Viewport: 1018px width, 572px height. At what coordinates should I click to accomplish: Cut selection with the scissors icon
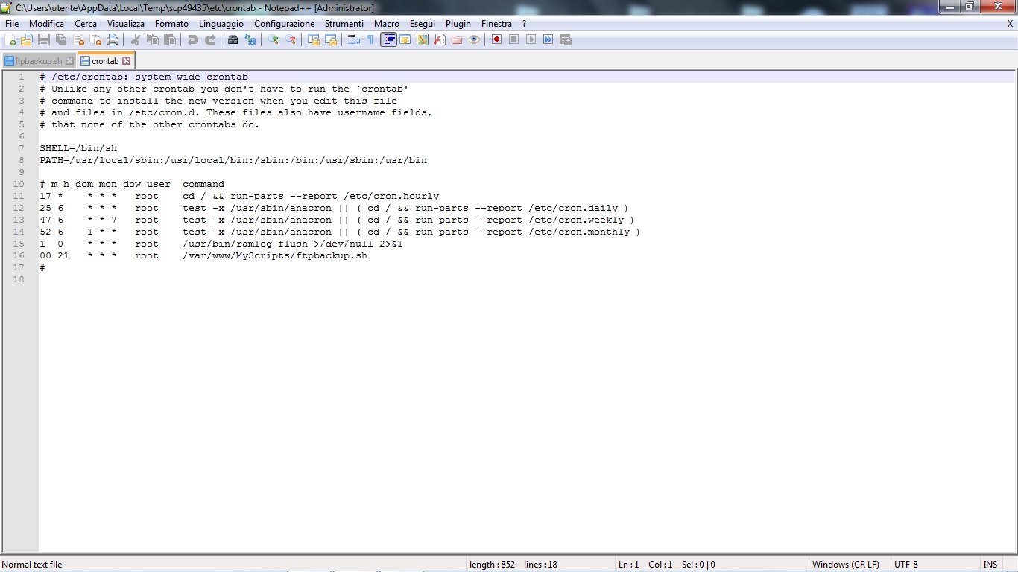136,39
